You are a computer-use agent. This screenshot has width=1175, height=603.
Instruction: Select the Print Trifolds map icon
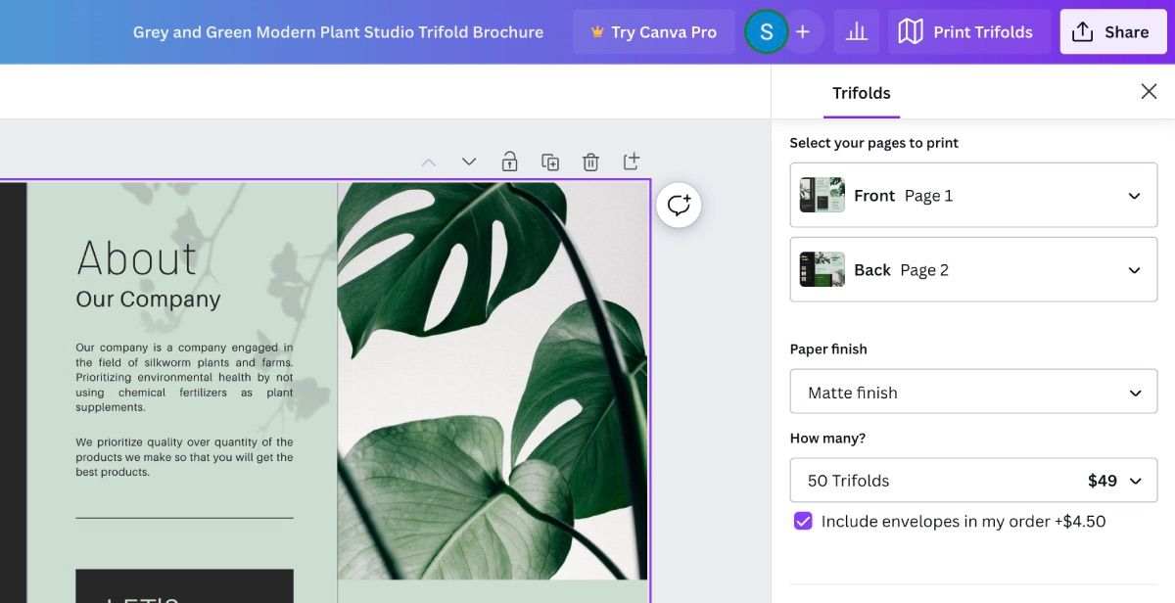910,31
